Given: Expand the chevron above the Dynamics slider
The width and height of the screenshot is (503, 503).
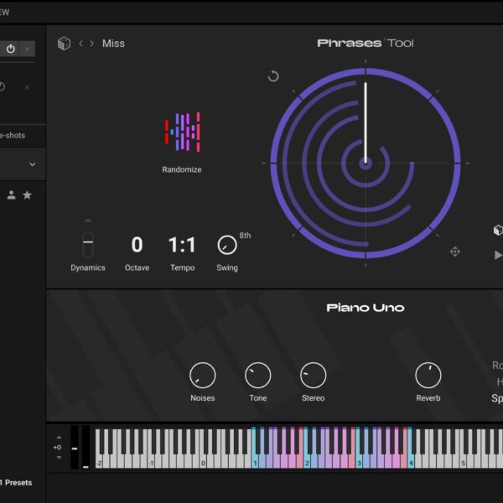Looking at the screenshot, I should coord(88,222).
